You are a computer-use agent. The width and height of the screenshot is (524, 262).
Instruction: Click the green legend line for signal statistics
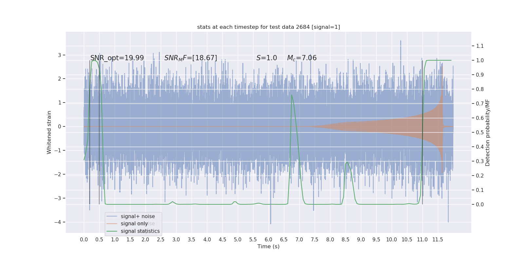(112, 231)
